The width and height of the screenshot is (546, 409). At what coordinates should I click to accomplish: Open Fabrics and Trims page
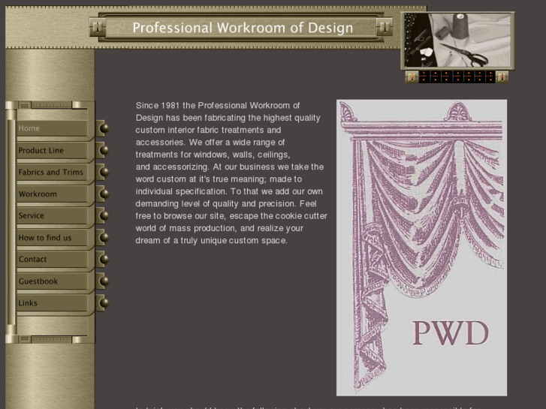coord(53,173)
